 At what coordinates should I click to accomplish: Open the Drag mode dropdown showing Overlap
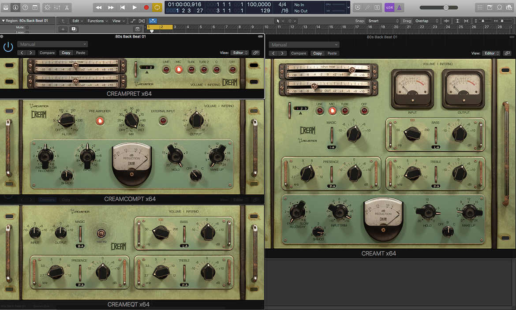(x=426, y=21)
